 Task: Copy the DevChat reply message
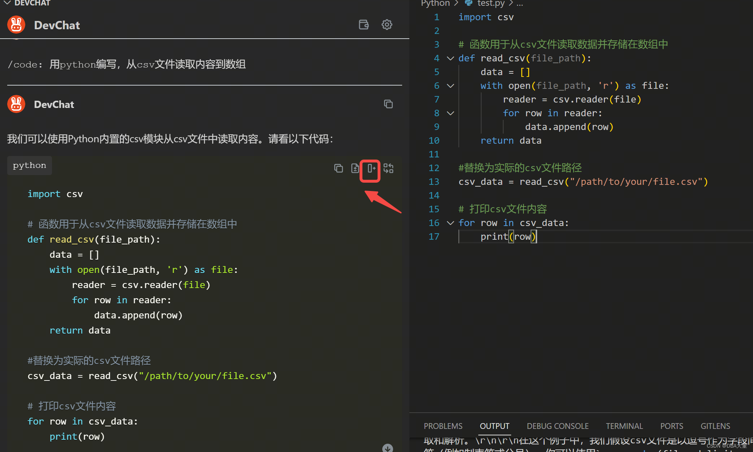click(388, 104)
